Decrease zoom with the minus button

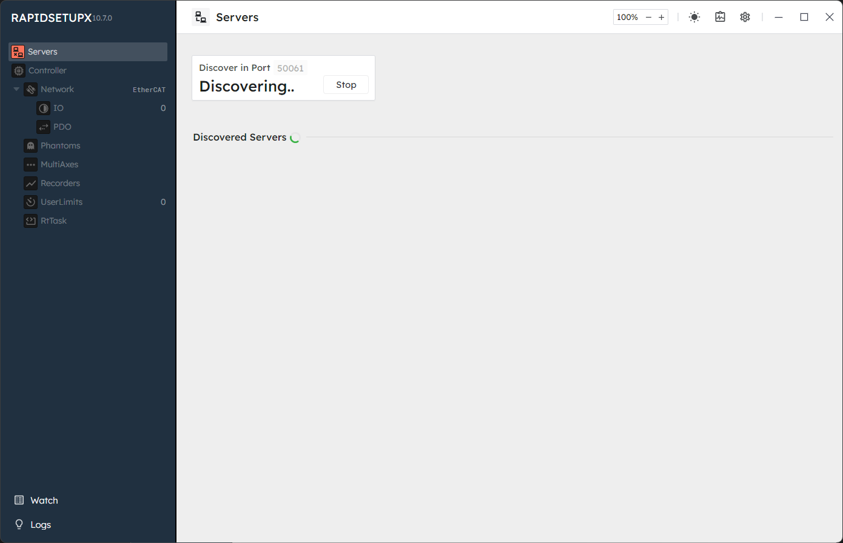point(648,18)
